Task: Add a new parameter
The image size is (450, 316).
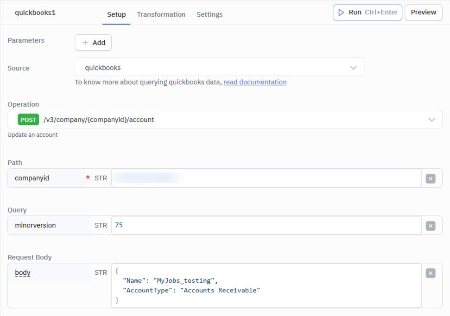Action: pos(93,43)
